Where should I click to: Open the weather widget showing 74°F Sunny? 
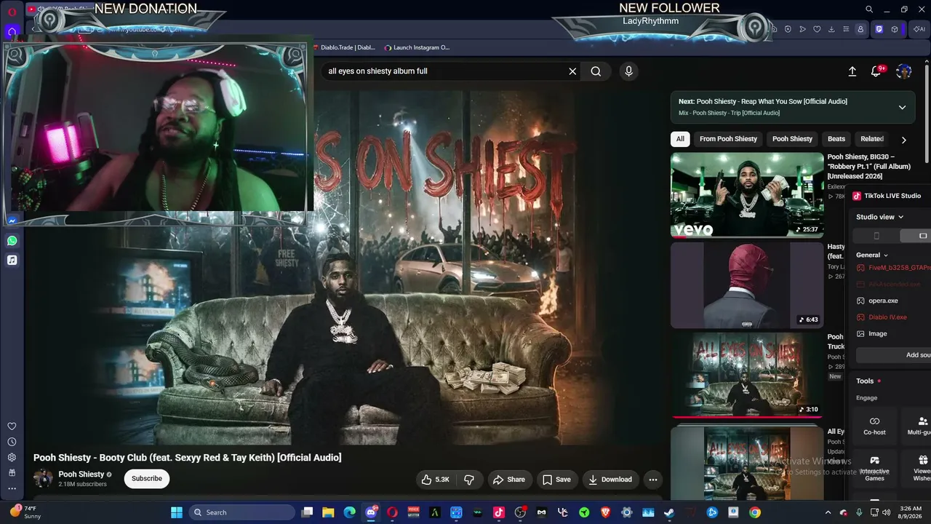[25, 512]
